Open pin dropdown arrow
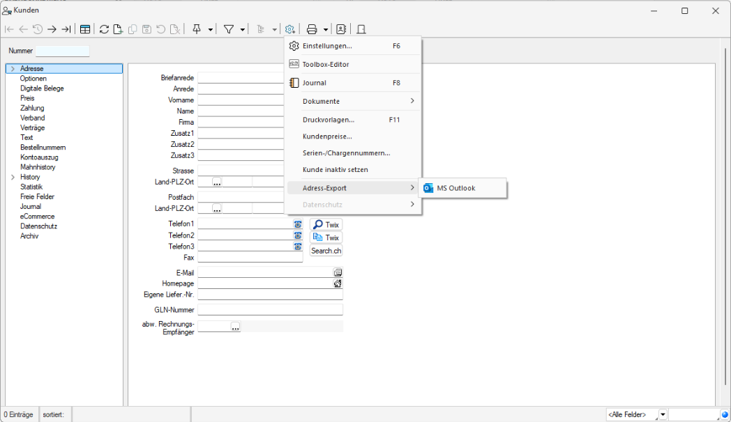The width and height of the screenshot is (731, 422). (210, 30)
